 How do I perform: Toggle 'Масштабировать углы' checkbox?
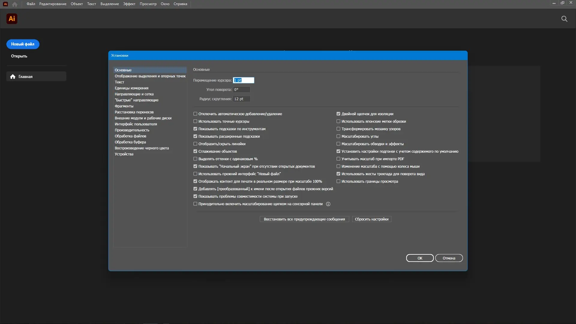338,136
